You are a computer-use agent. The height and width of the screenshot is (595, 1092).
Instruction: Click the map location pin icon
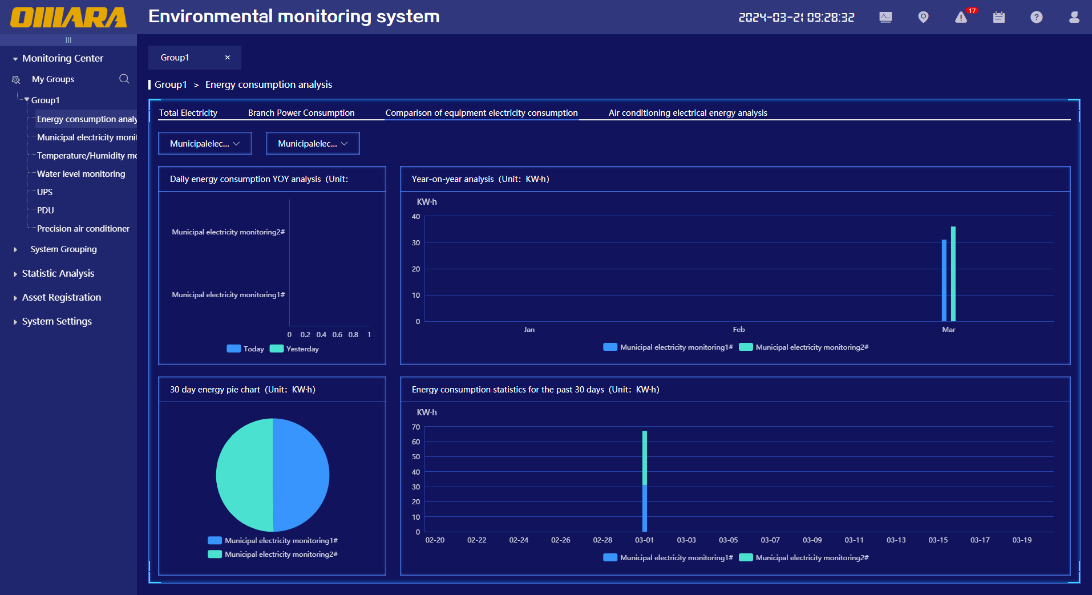tap(923, 17)
